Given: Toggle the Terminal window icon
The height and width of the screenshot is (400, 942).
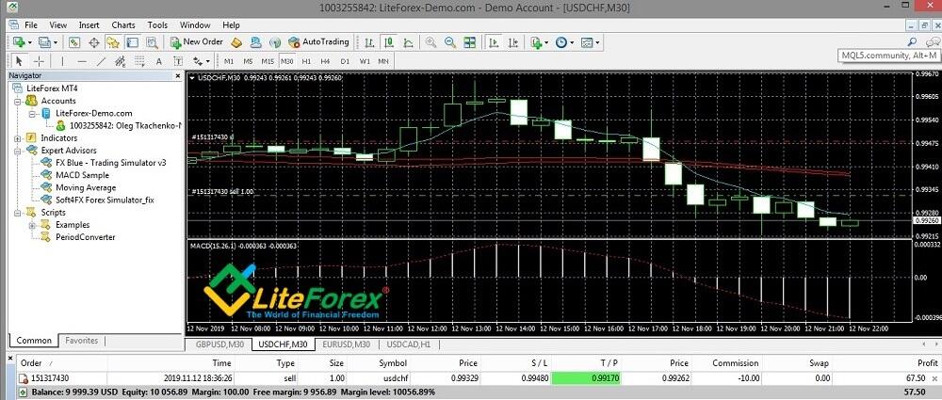Looking at the screenshot, I should (x=132, y=42).
